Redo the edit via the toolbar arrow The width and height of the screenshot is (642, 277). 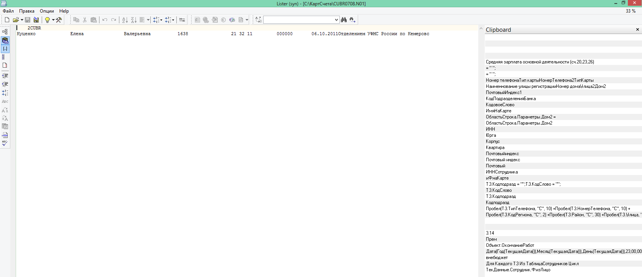pos(114,20)
